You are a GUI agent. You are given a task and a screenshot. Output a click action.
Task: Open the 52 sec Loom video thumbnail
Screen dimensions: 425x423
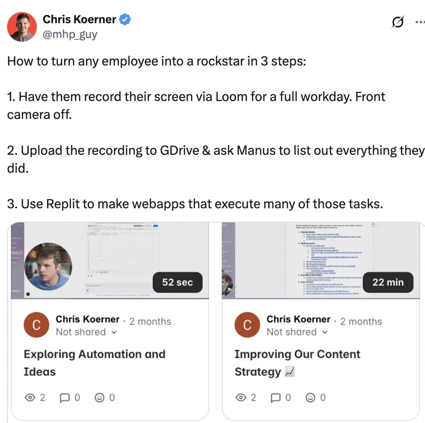110,260
